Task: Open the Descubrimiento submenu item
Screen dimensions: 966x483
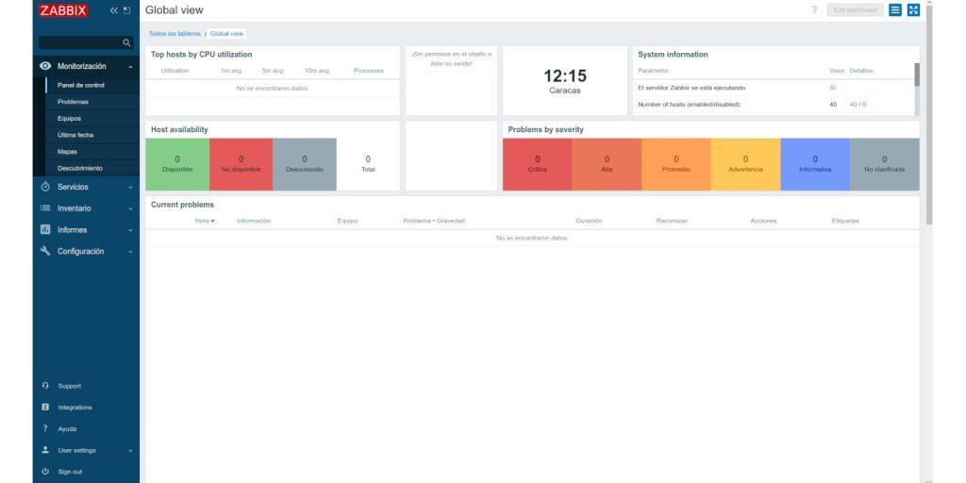Action: tap(80, 168)
